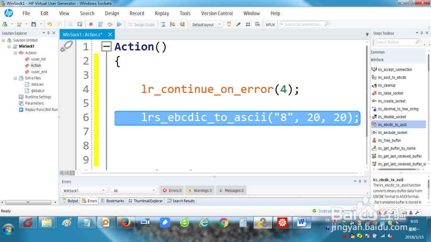This screenshot has height=242, width=431.
Task: Click the Search Documentation field
Action: [x=305, y=25]
